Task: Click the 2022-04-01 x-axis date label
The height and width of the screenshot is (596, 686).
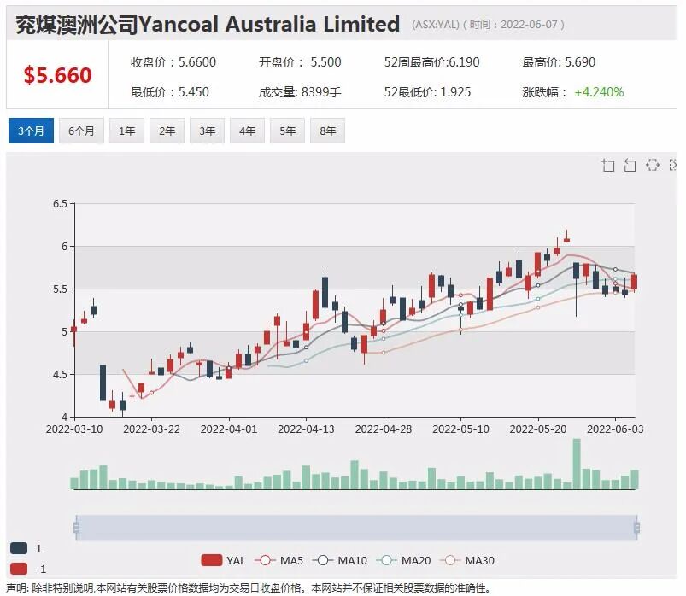Action: 229,429
